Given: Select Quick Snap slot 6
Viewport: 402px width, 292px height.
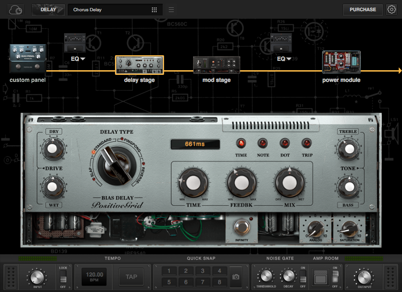Looking at the screenshot, I should [x=186, y=282].
